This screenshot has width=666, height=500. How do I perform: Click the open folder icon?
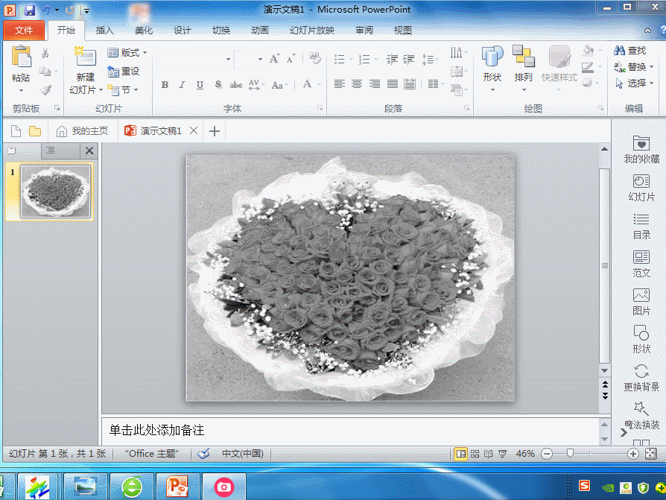click(35, 131)
